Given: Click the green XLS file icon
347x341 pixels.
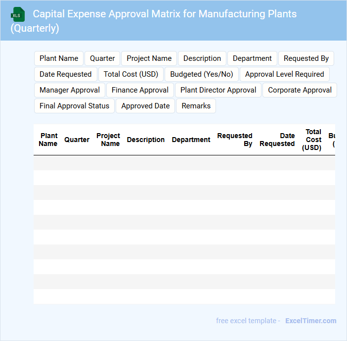Looking at the screenshot, I should [18, 15].
